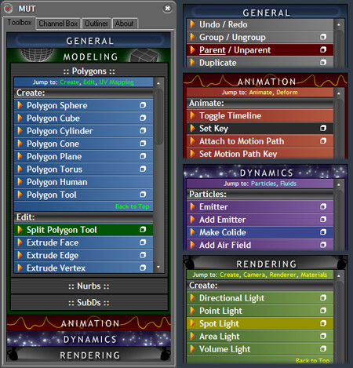Open option box next to Spot Light

(323, 323)
